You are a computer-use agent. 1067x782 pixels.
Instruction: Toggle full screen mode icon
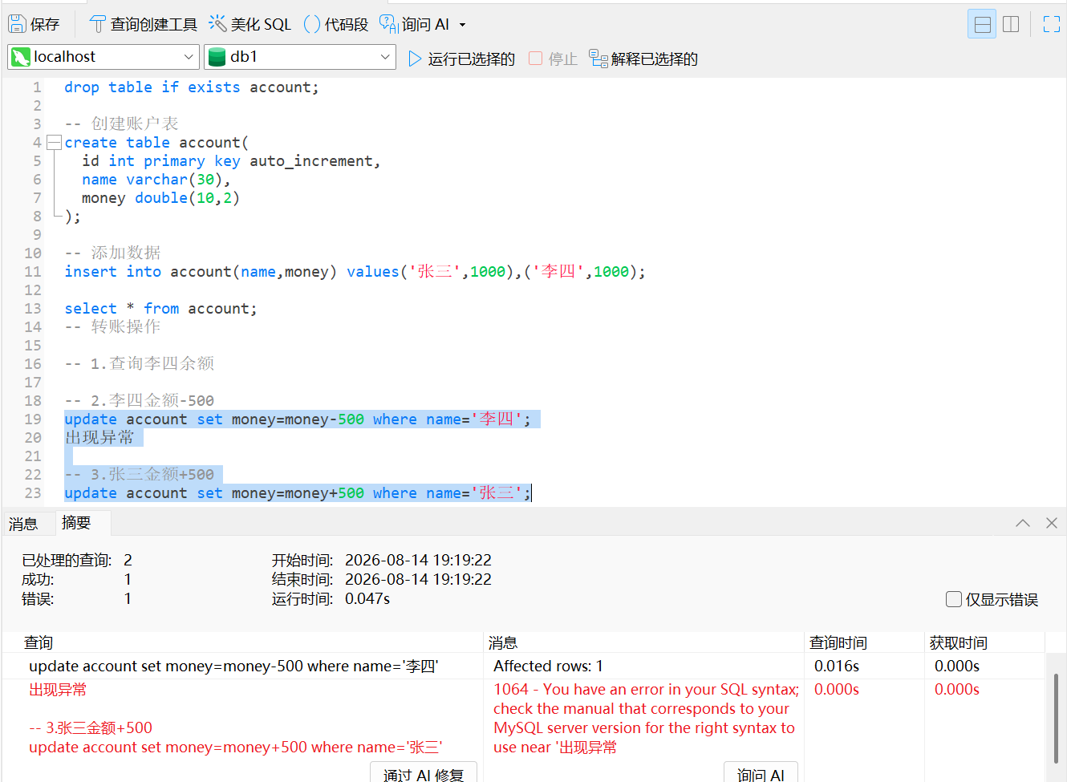(x=1051, y=24)
